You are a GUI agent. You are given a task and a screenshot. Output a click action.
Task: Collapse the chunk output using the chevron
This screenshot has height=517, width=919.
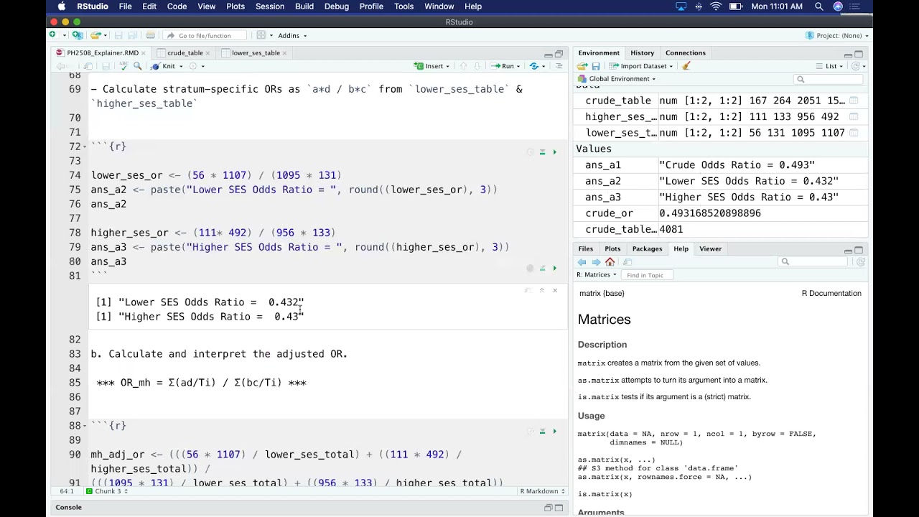[x=542, y=291]
